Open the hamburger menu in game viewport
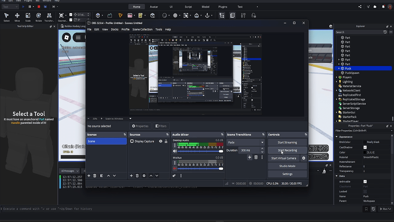 [x=78, y=37]
